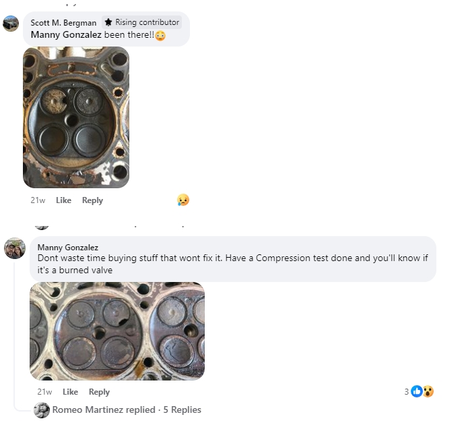Open Manny Gonzalez's profile from the comment author name

68,248
